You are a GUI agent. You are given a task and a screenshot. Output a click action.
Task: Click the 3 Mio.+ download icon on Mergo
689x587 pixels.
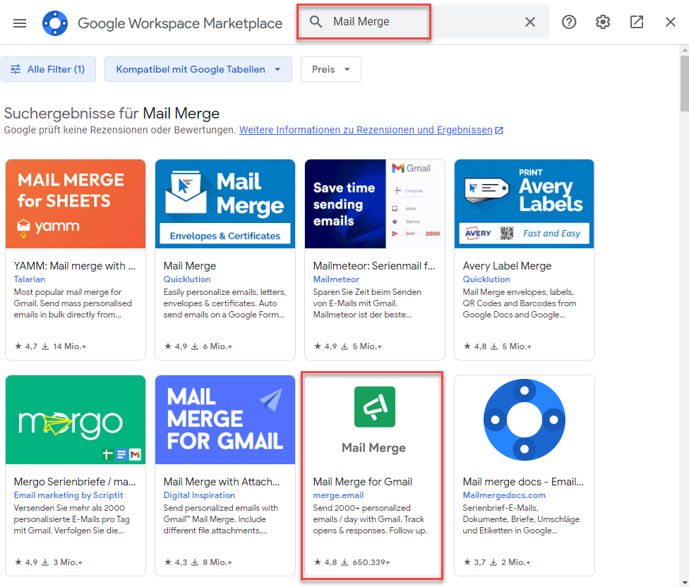(x=44, y=562)
